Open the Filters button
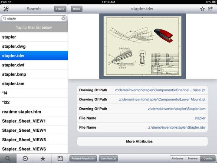Image resolution: width=217 pixels, height=163 pixels. pyautogui.click(x=60, y=9)
